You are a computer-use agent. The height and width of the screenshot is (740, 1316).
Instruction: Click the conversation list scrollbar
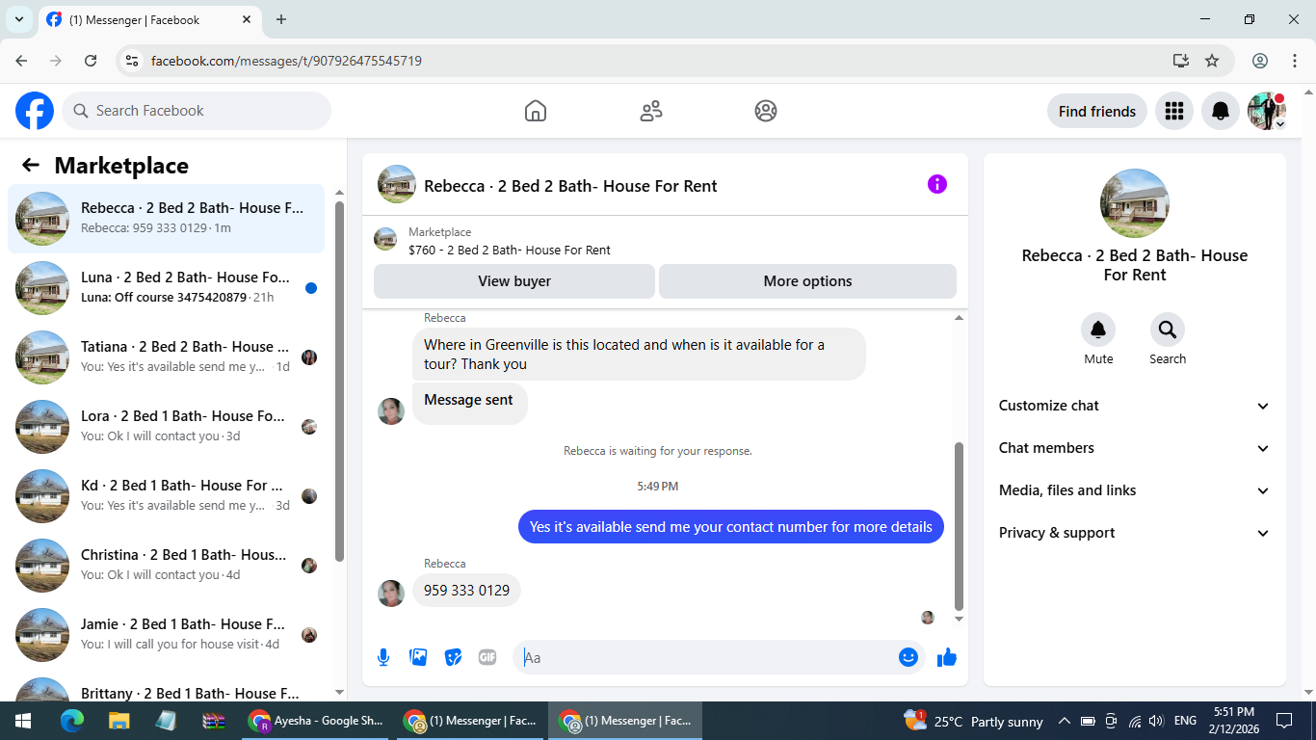(339, 381)
